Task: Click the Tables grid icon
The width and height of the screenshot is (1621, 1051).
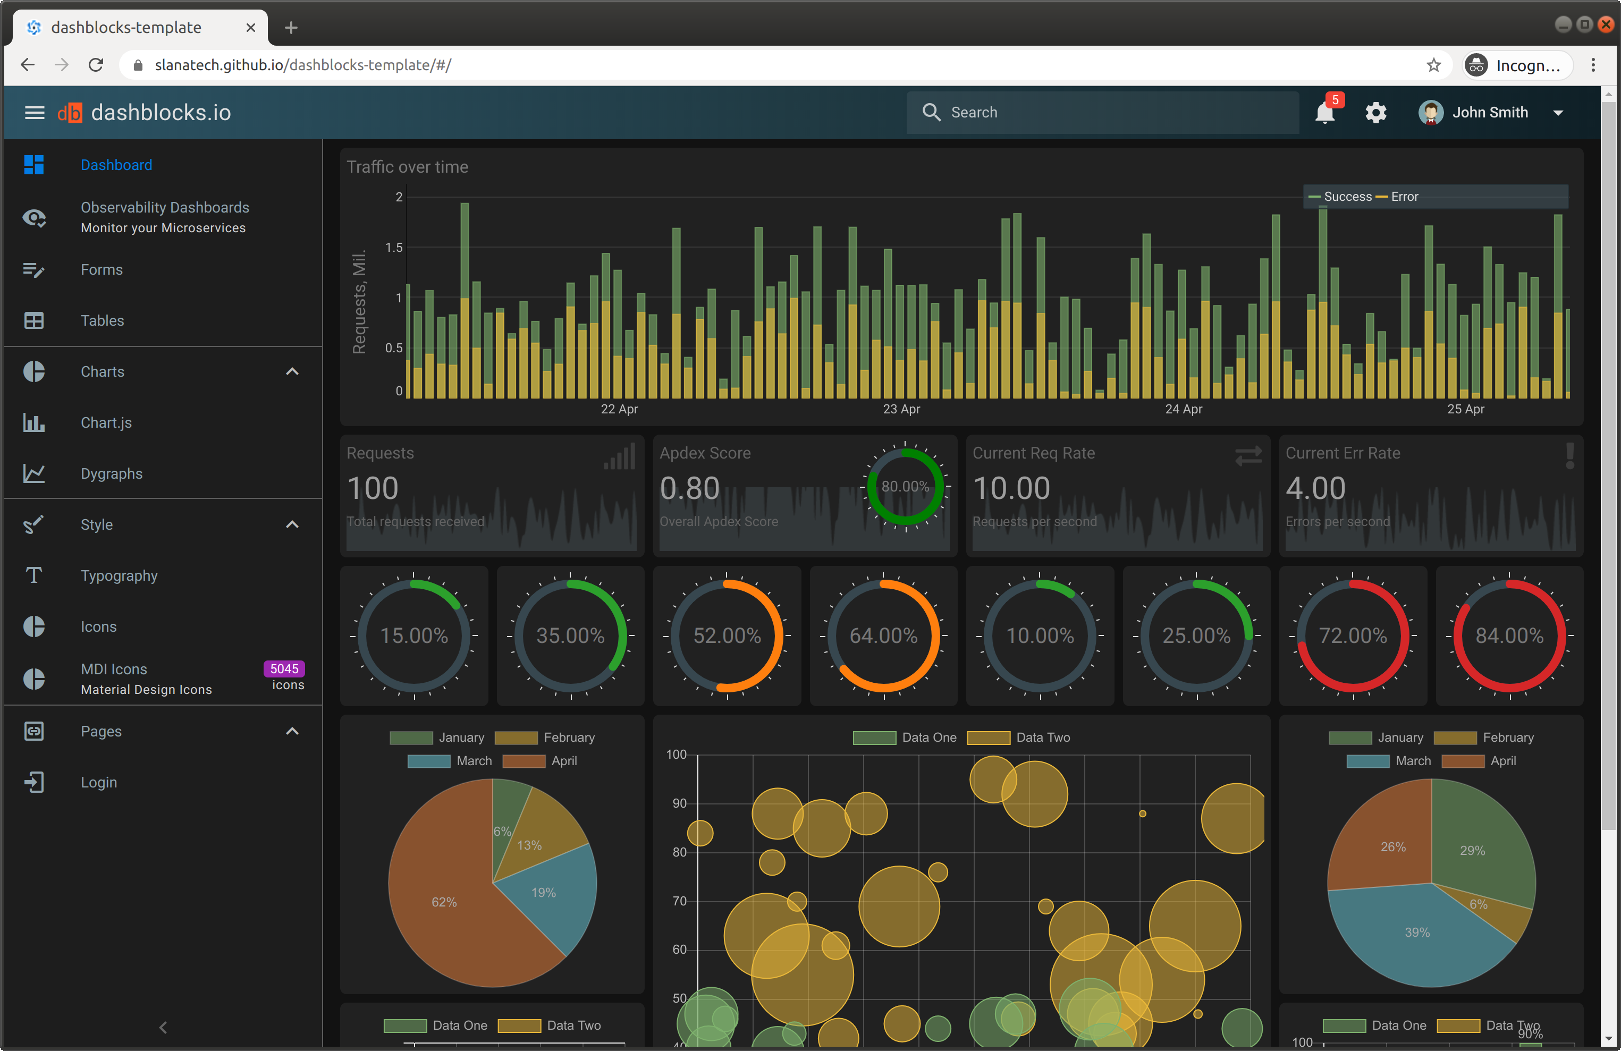Action: (x=34, y=321)
